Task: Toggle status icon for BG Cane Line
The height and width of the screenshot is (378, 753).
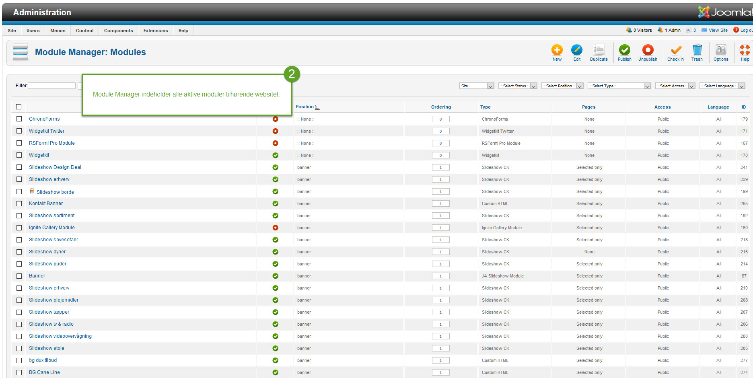Action: pos(275,372)
